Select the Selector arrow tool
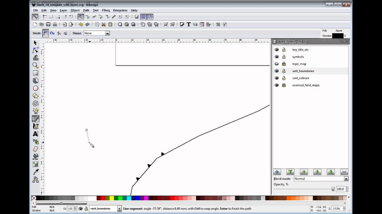Viewport: 382px width, 214px height. 36,43
